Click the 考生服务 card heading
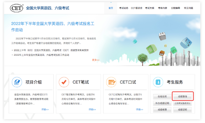The width and height of the screenshot is (205, 123). tap(175, 82)
